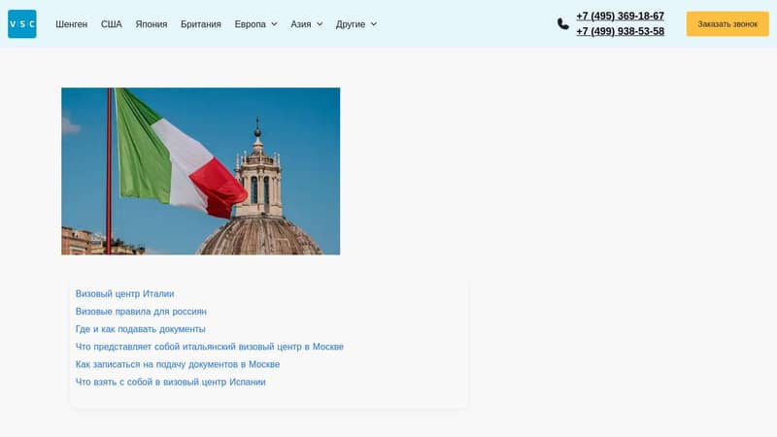Viewport: 777px width, 437px height.
Task: Open link about итальянский визовый центр в Москве
Action: click(210, 347)
